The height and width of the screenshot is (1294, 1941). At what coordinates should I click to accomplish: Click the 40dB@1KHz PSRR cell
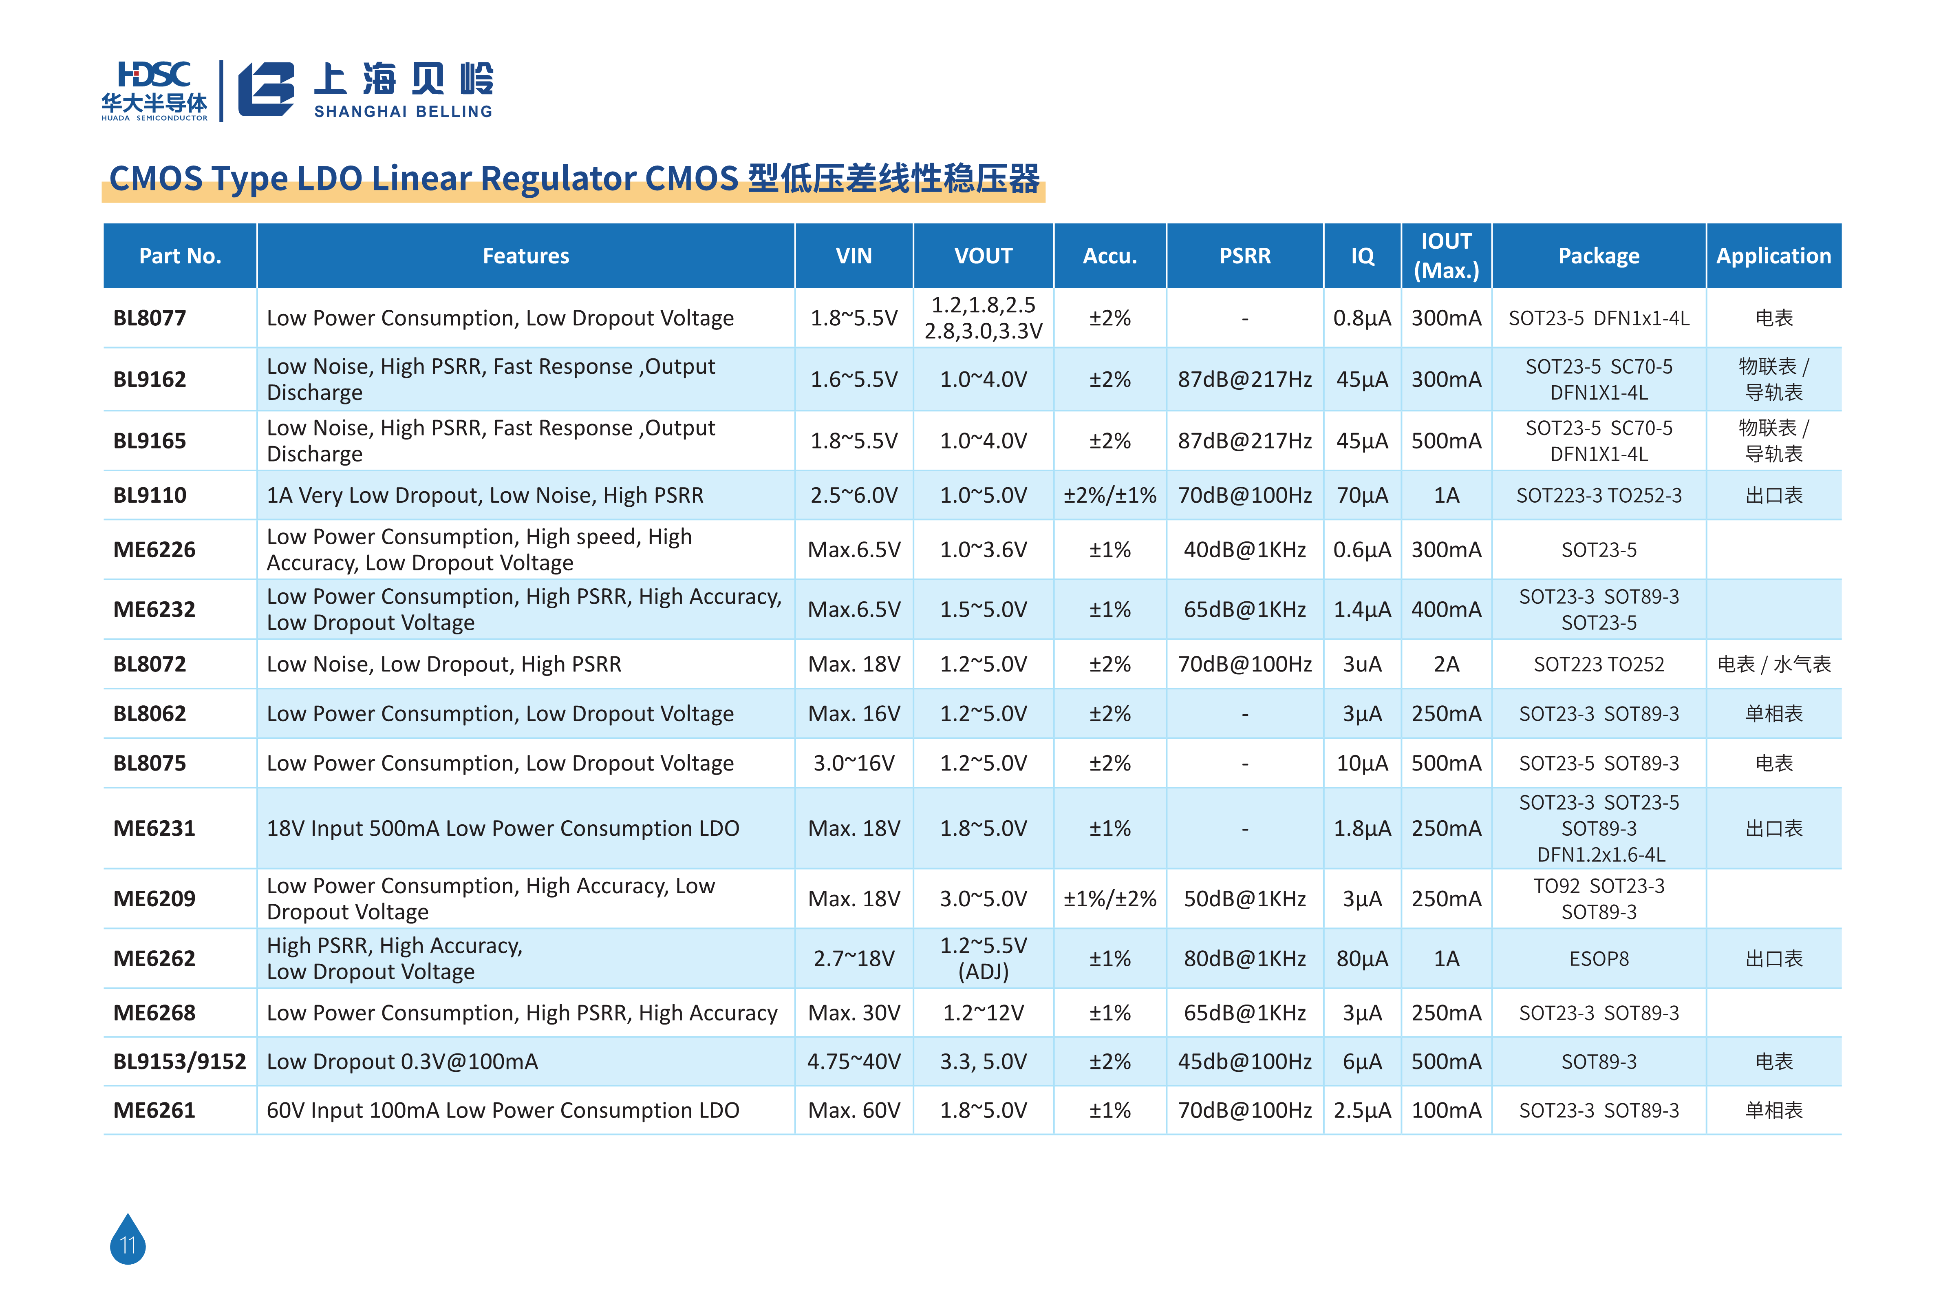tap(1245, 550)
